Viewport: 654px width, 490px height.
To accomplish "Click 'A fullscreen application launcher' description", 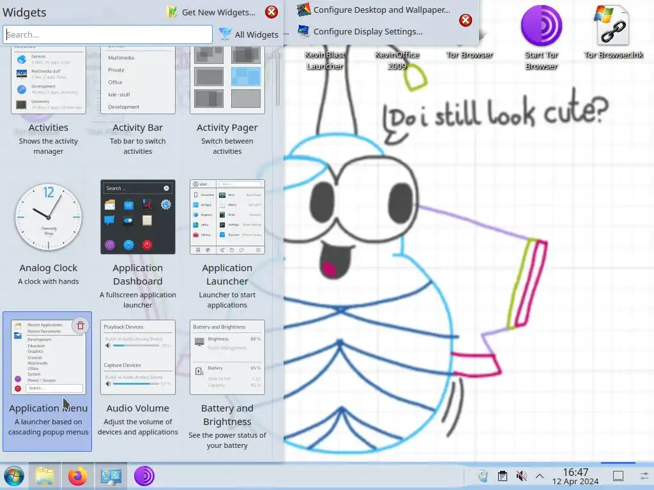I will (138, 300).
